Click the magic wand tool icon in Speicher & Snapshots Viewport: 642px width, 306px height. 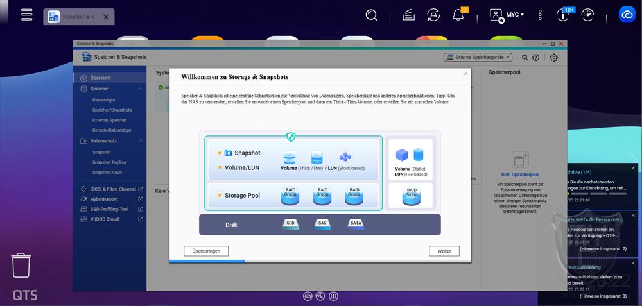click(x=525, y=58)
